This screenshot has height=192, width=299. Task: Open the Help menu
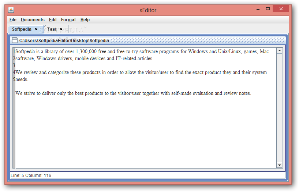coord(85,20)
